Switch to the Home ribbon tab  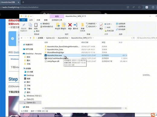pos(31,20)
